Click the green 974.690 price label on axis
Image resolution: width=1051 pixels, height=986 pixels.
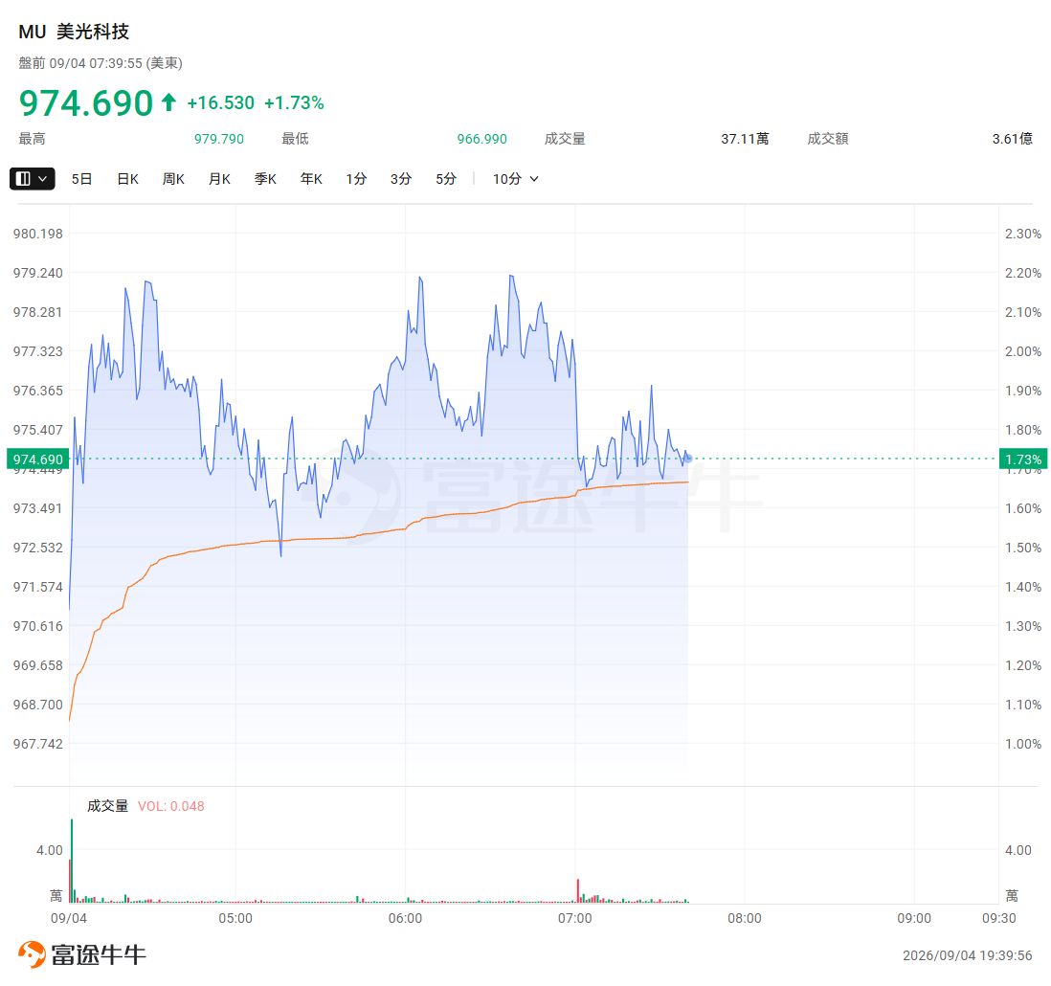coord(37,459)
